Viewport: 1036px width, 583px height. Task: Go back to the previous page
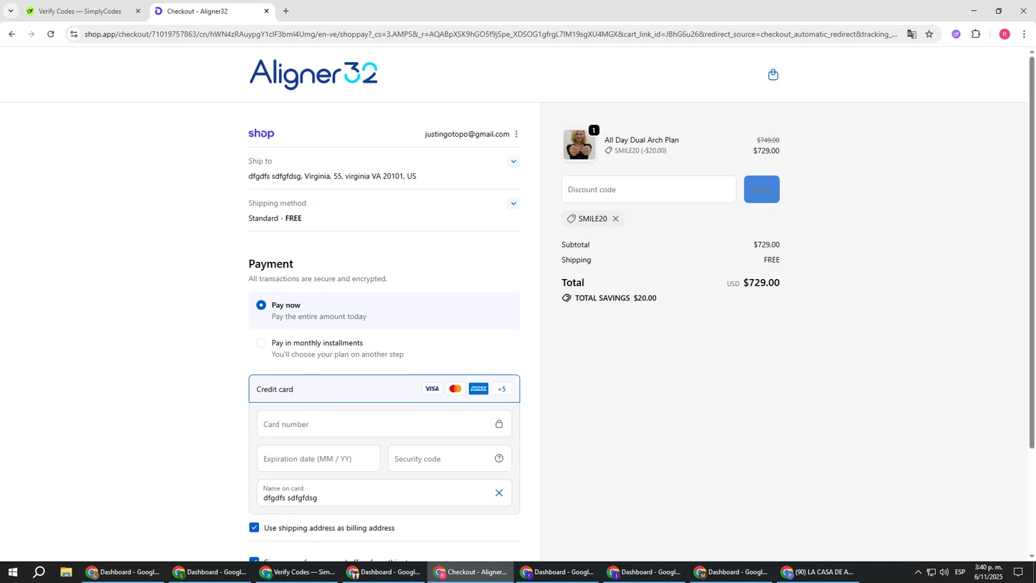click(x=12, y=34)
